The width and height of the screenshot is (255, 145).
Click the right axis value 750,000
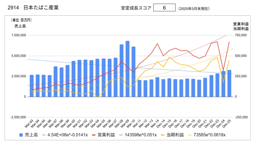[241, 35]
